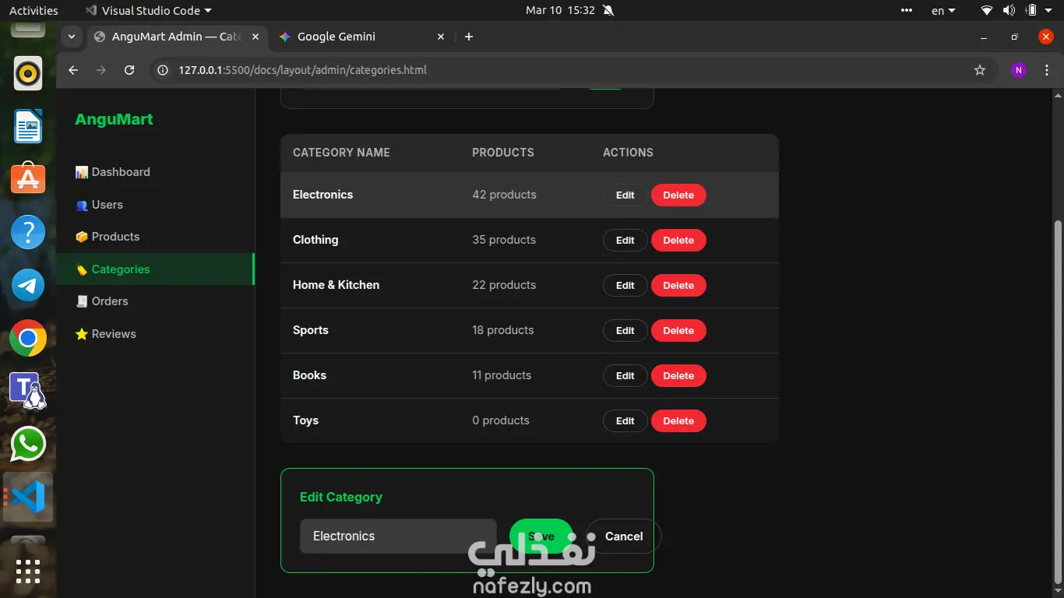
Task: Open the Activities overview
Action: (33, 10)
